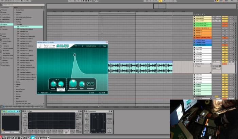The height and width of the screenshot is (139, 238).
Task: Toggle track 24 Audio activator button
Action: [x=225, y=75]
